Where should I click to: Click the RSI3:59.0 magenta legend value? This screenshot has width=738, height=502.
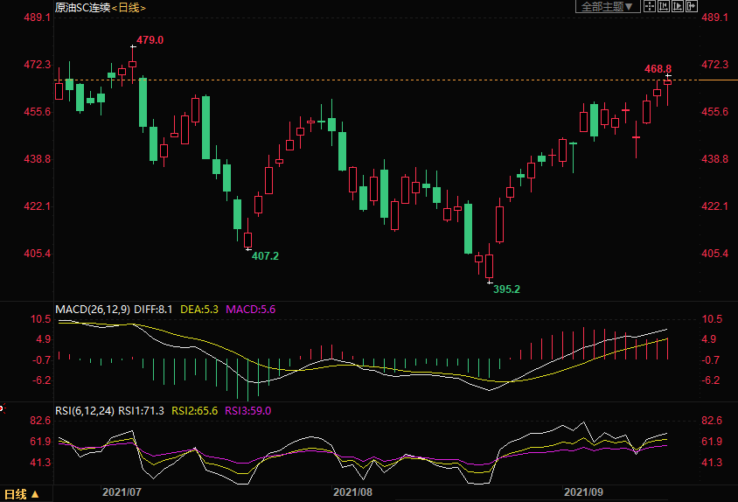[248, 410]
